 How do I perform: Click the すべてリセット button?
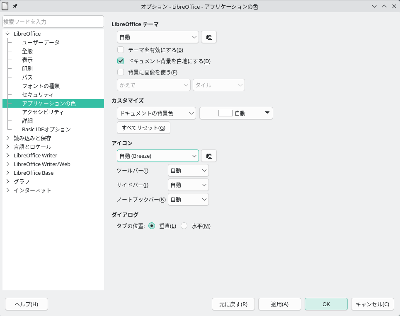143,128
